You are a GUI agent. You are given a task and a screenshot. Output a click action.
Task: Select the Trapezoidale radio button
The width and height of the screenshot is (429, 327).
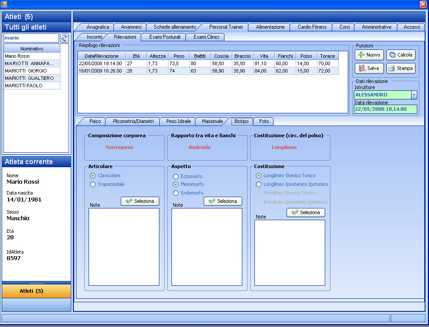tap(92, 184)
